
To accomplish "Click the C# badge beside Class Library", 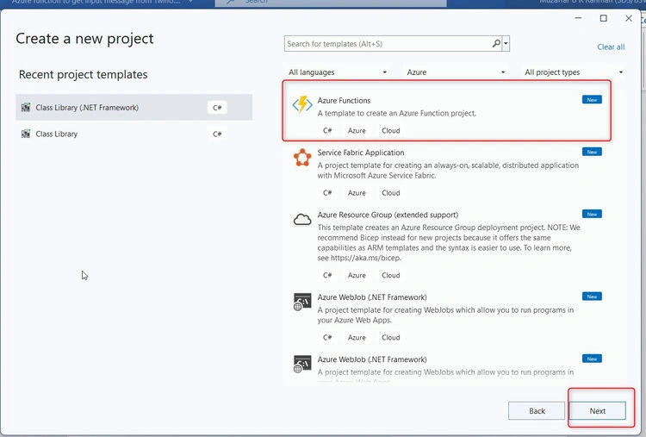I will point(217,134).
